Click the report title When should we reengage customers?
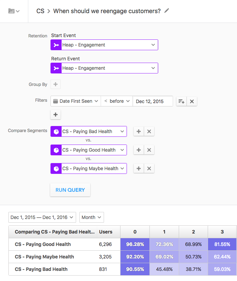This screenshot has height=281, width=237. coord(107,11)
